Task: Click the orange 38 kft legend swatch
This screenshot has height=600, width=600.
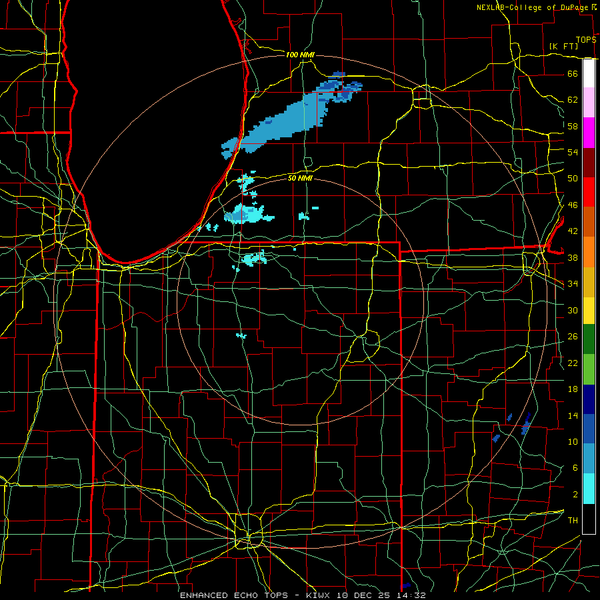Action: click(589, 252)
